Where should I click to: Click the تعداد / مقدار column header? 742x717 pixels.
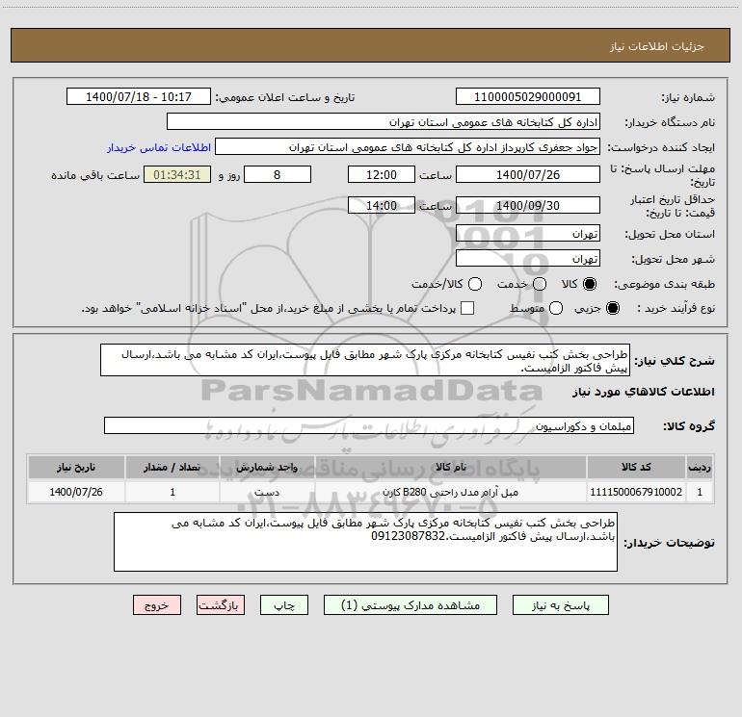[172, 467]
